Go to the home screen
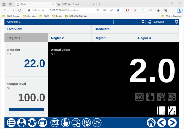This screenshot has width=184, height=129. coord(151,123)
